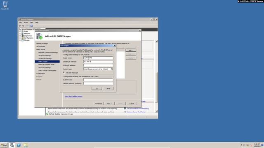The height and width of the screenshot is (148, 264).
Task: Click the Add Roles Wizard server icon
Action: [40, 36]
